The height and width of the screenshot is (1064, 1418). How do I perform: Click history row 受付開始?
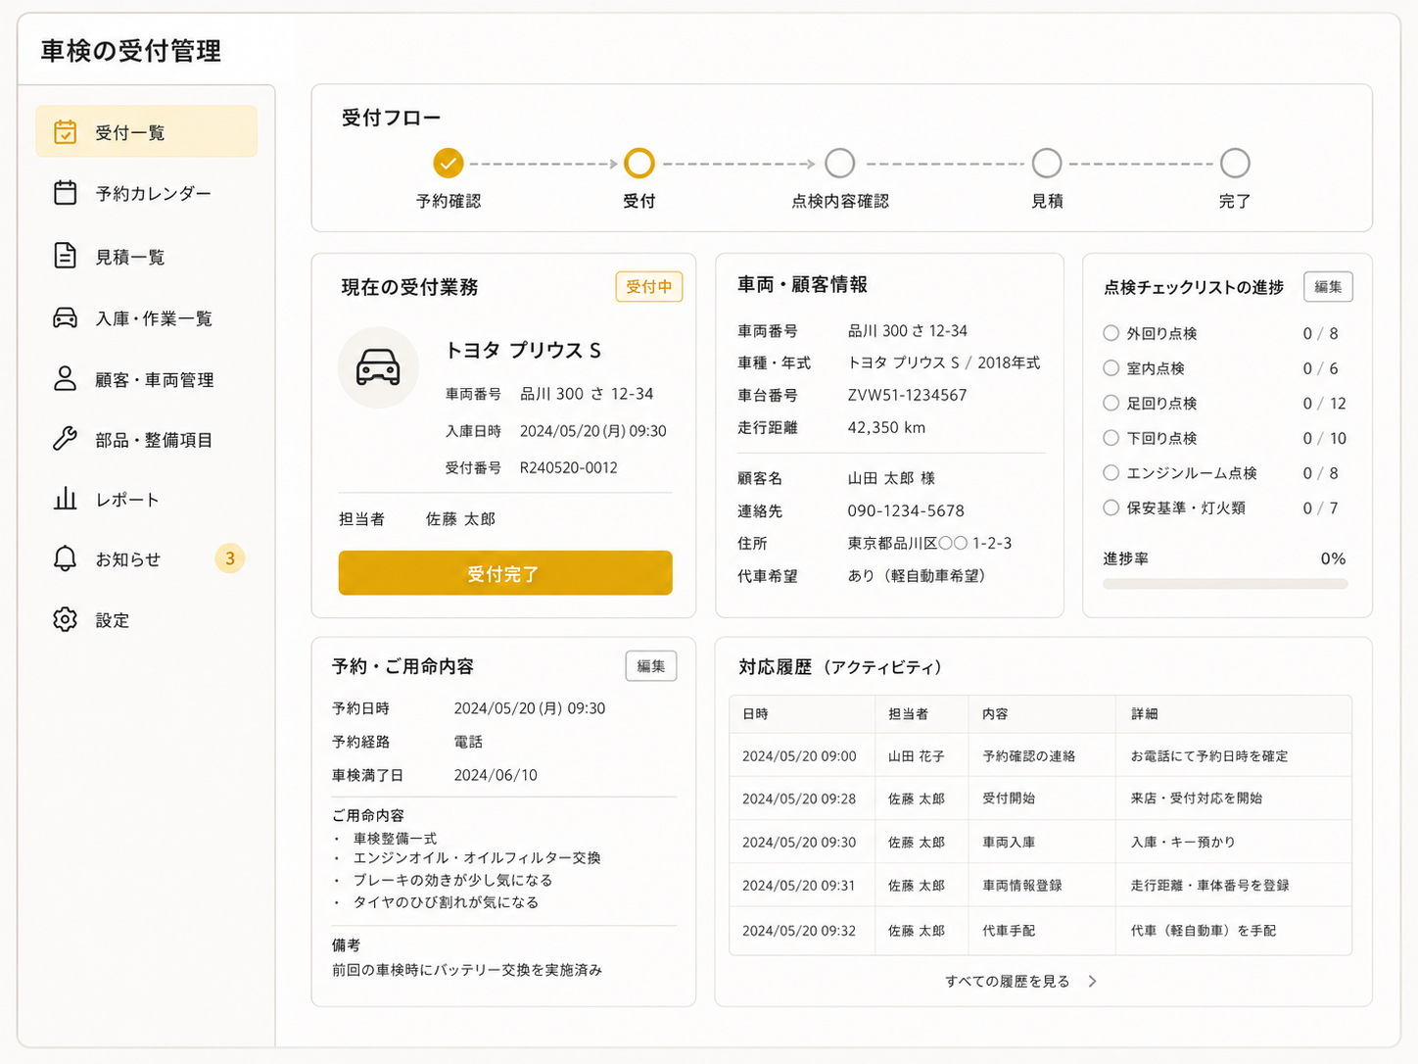coord(1040,798)
